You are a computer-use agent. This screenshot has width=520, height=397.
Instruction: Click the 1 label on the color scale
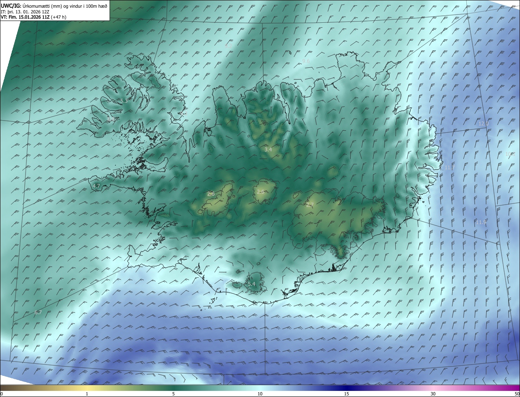coord(87,394)
